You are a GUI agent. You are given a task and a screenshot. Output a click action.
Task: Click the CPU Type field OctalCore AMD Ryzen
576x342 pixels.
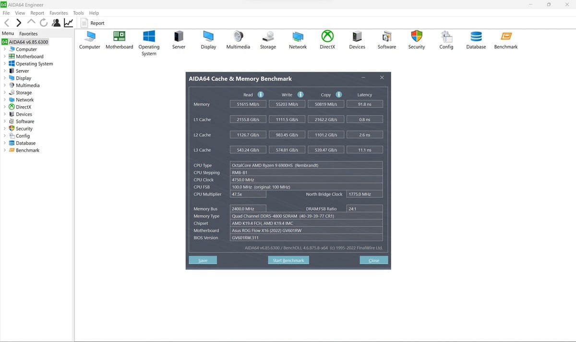point(306,165)
